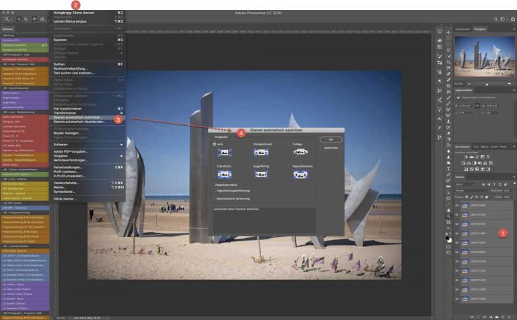517x320 pixels.
Task: Switch to the Histogramm tab
Action: 462,30
